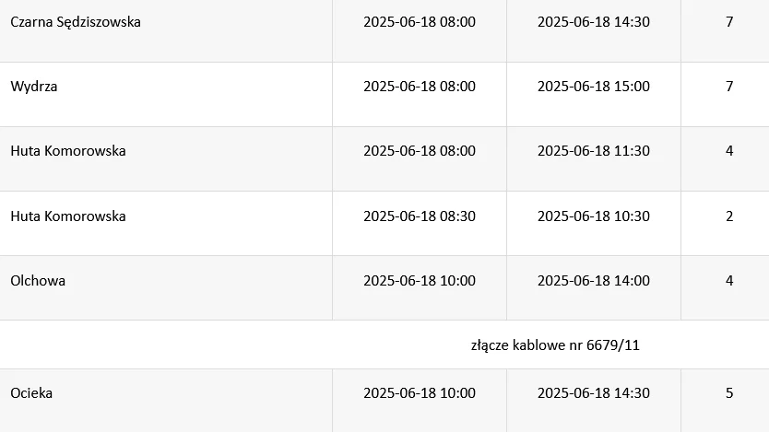Viewport: 769px width, 432px height.
Task: Select end time 2025-06-18 11:30
Action: point(594,151)
